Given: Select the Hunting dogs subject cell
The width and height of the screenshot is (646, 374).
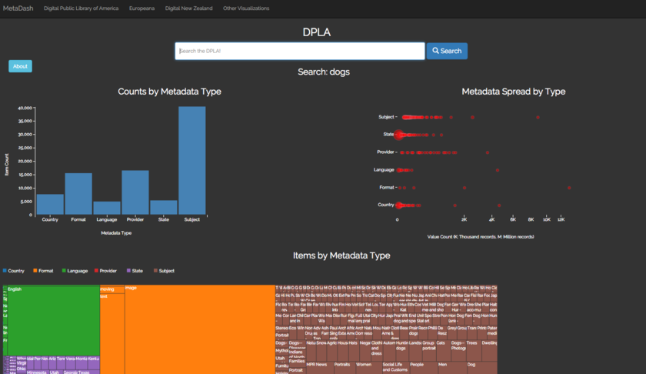Looking at the screenshot, I should coord(402,351).
